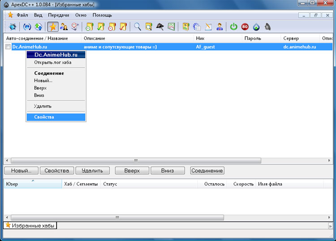336x241 pixels.
Task: Open the Файл menu
Action: [22, 15]
